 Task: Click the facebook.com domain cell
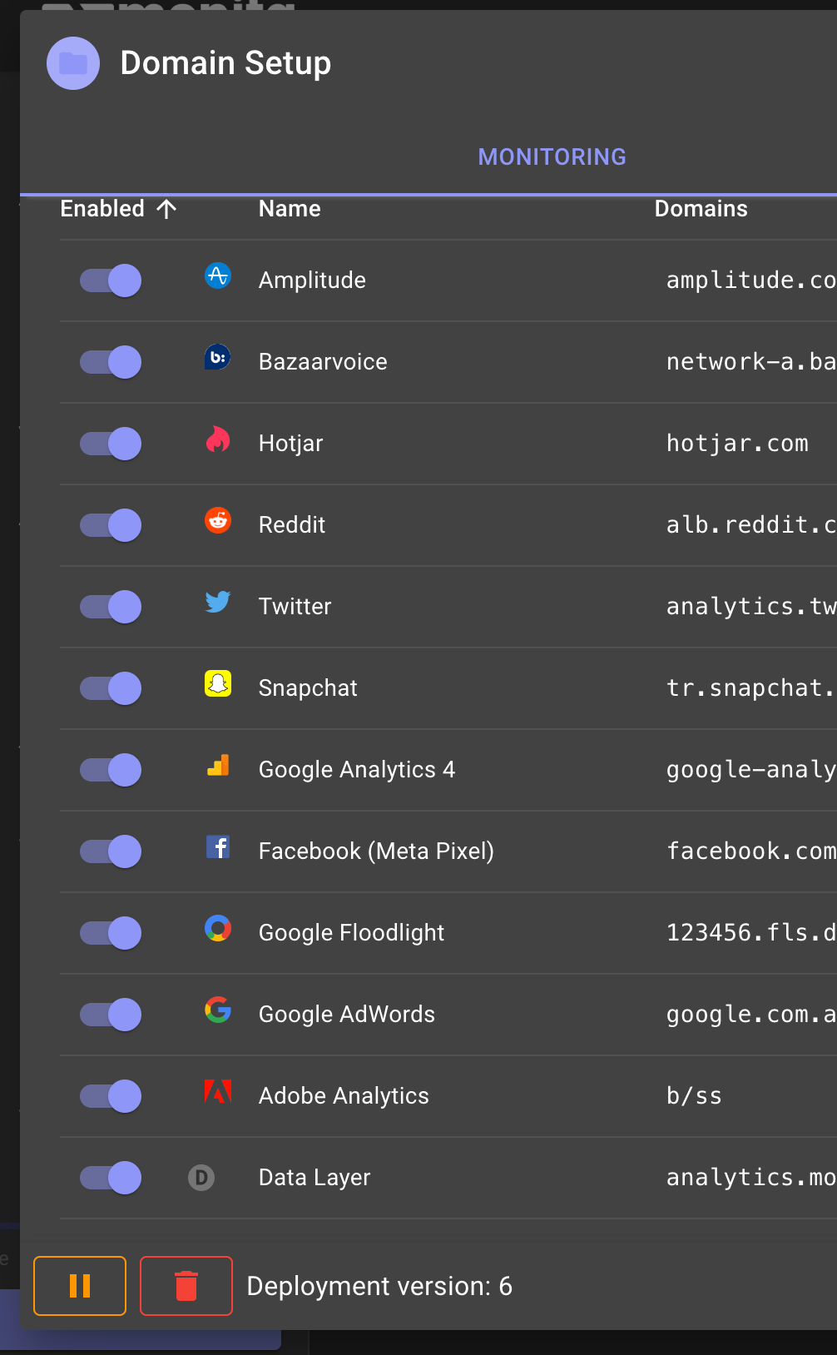pos(751,851)
